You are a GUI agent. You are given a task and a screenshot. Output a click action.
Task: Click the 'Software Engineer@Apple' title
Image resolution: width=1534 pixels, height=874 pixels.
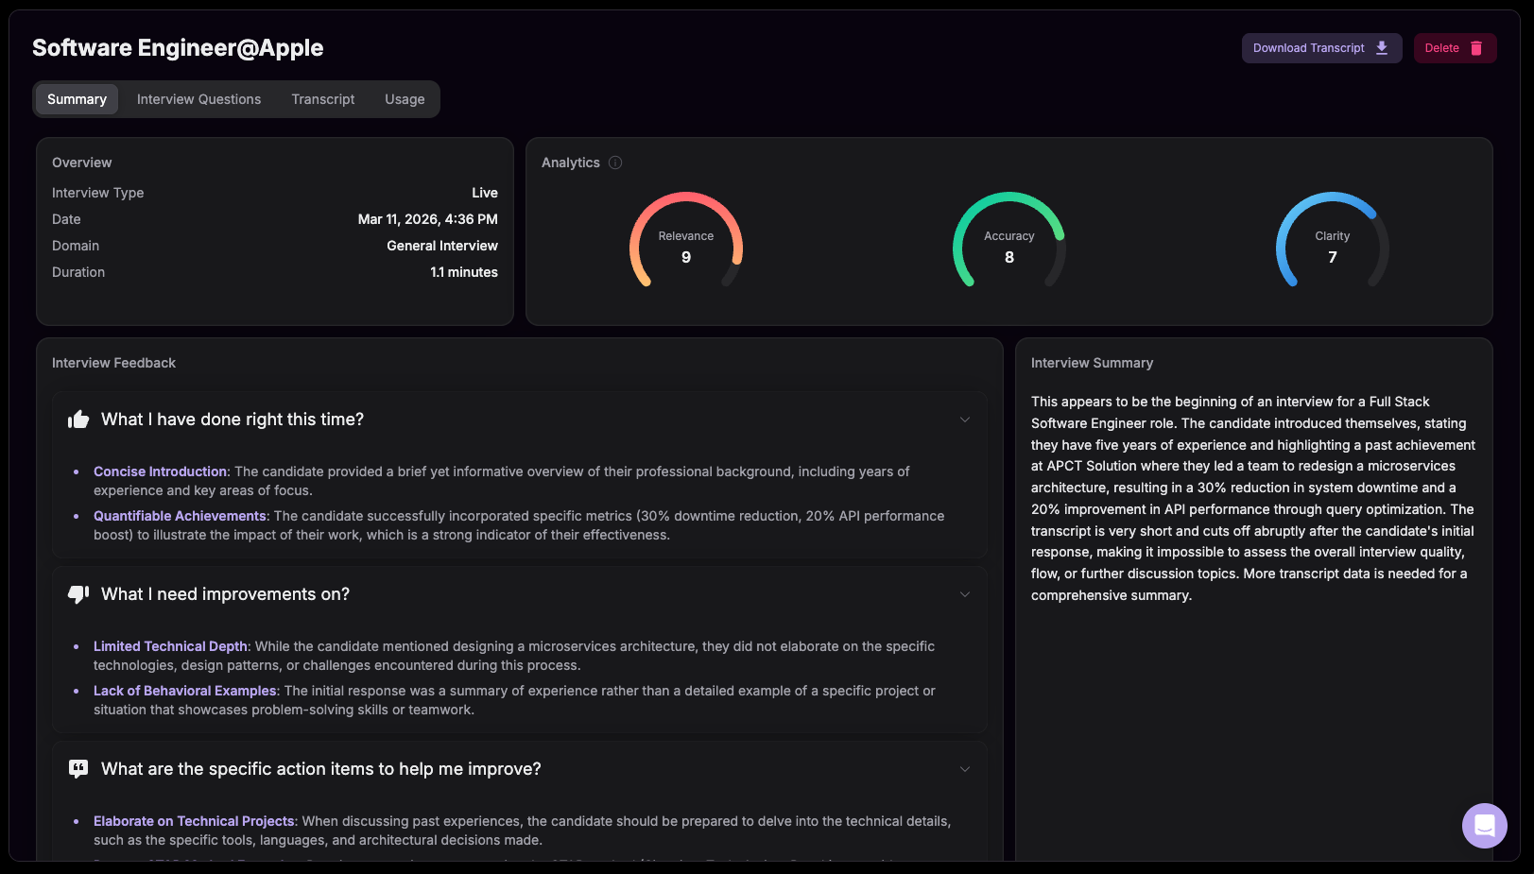pyautogui.click(x=178, y=48)
